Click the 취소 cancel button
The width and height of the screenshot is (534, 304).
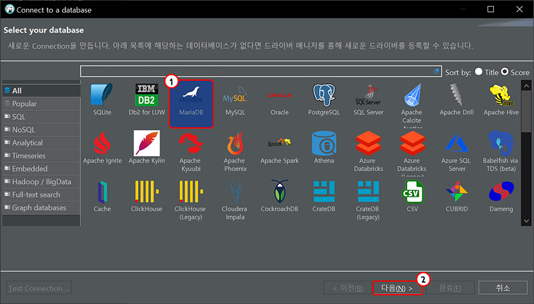503,288
